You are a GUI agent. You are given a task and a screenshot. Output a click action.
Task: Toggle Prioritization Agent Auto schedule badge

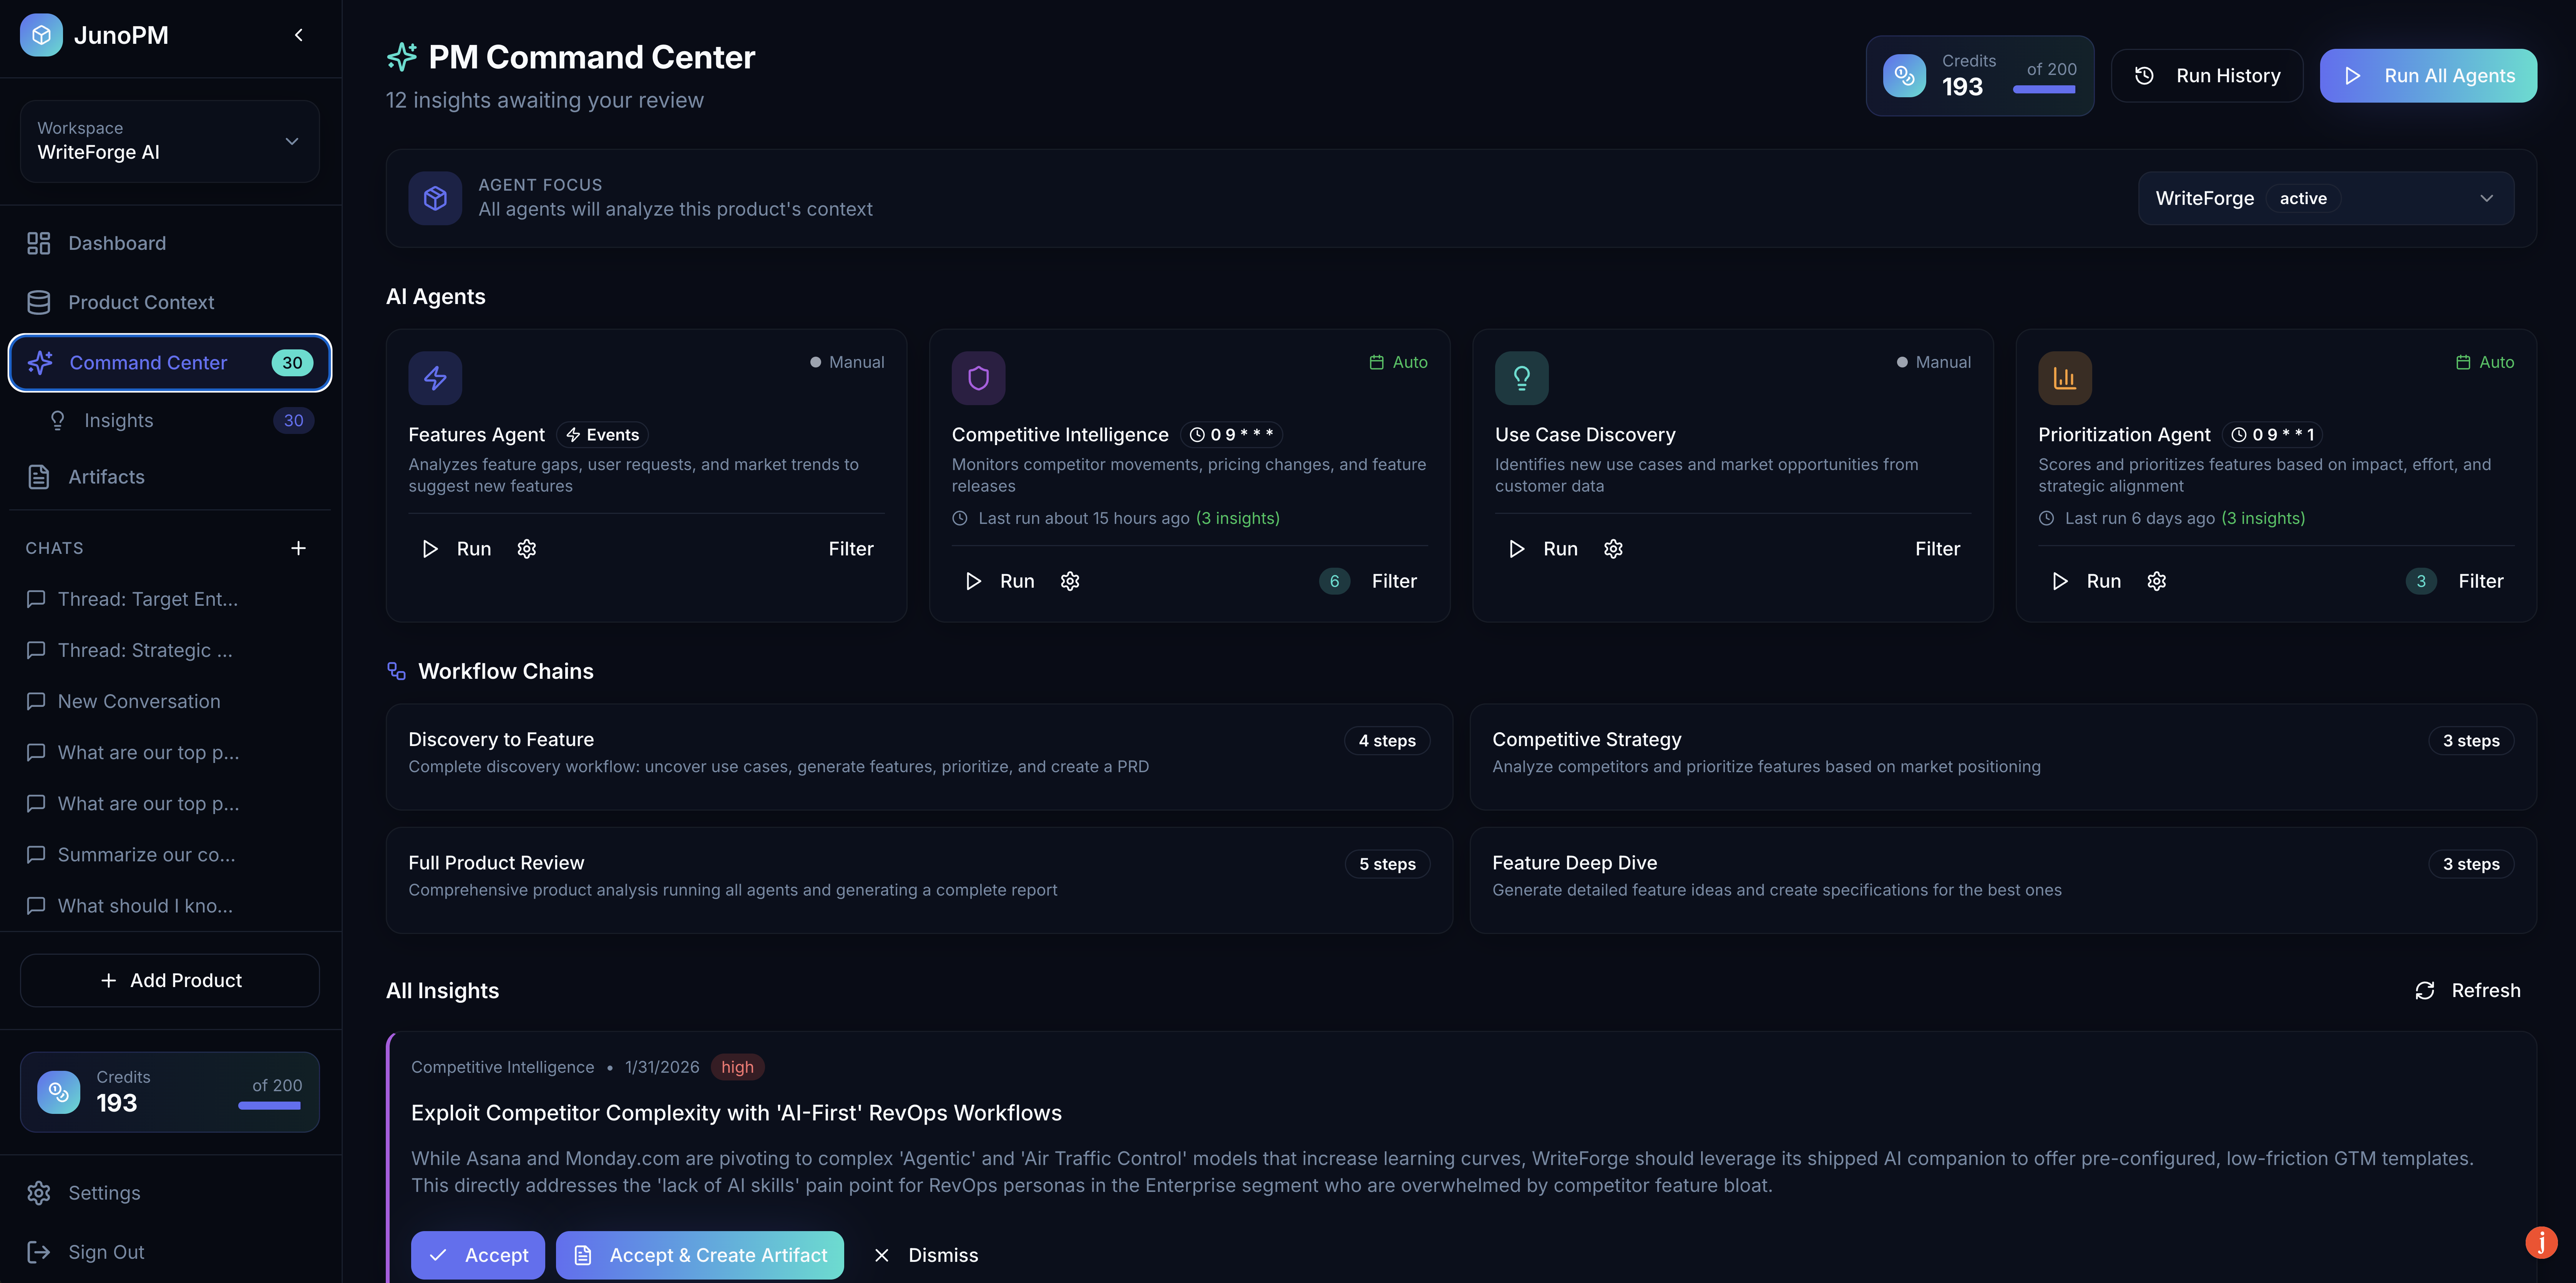pyautogui.click(x=2484, y=362)
